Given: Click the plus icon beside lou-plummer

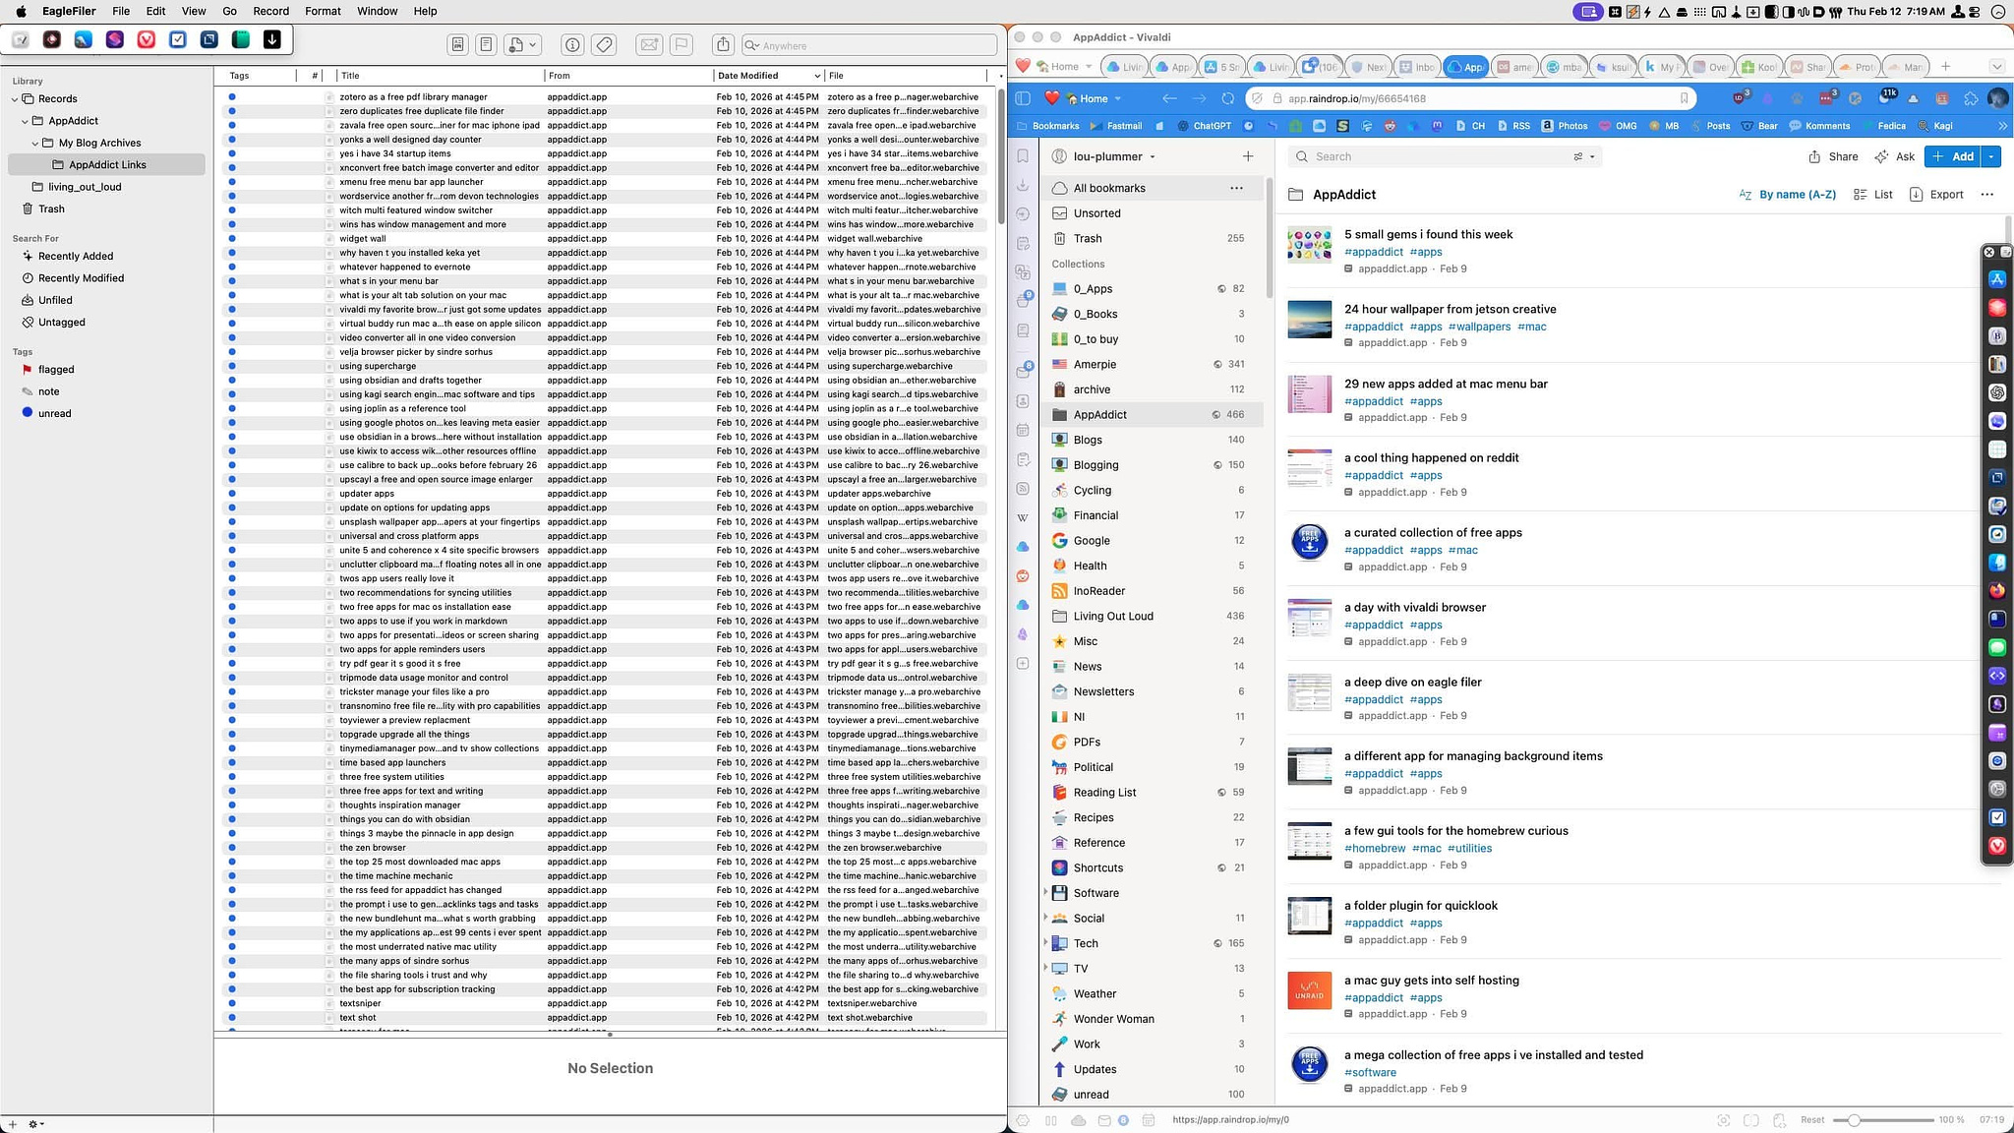Looking at the screenshot, I should pyautogui.click(x=1247, y=156).
